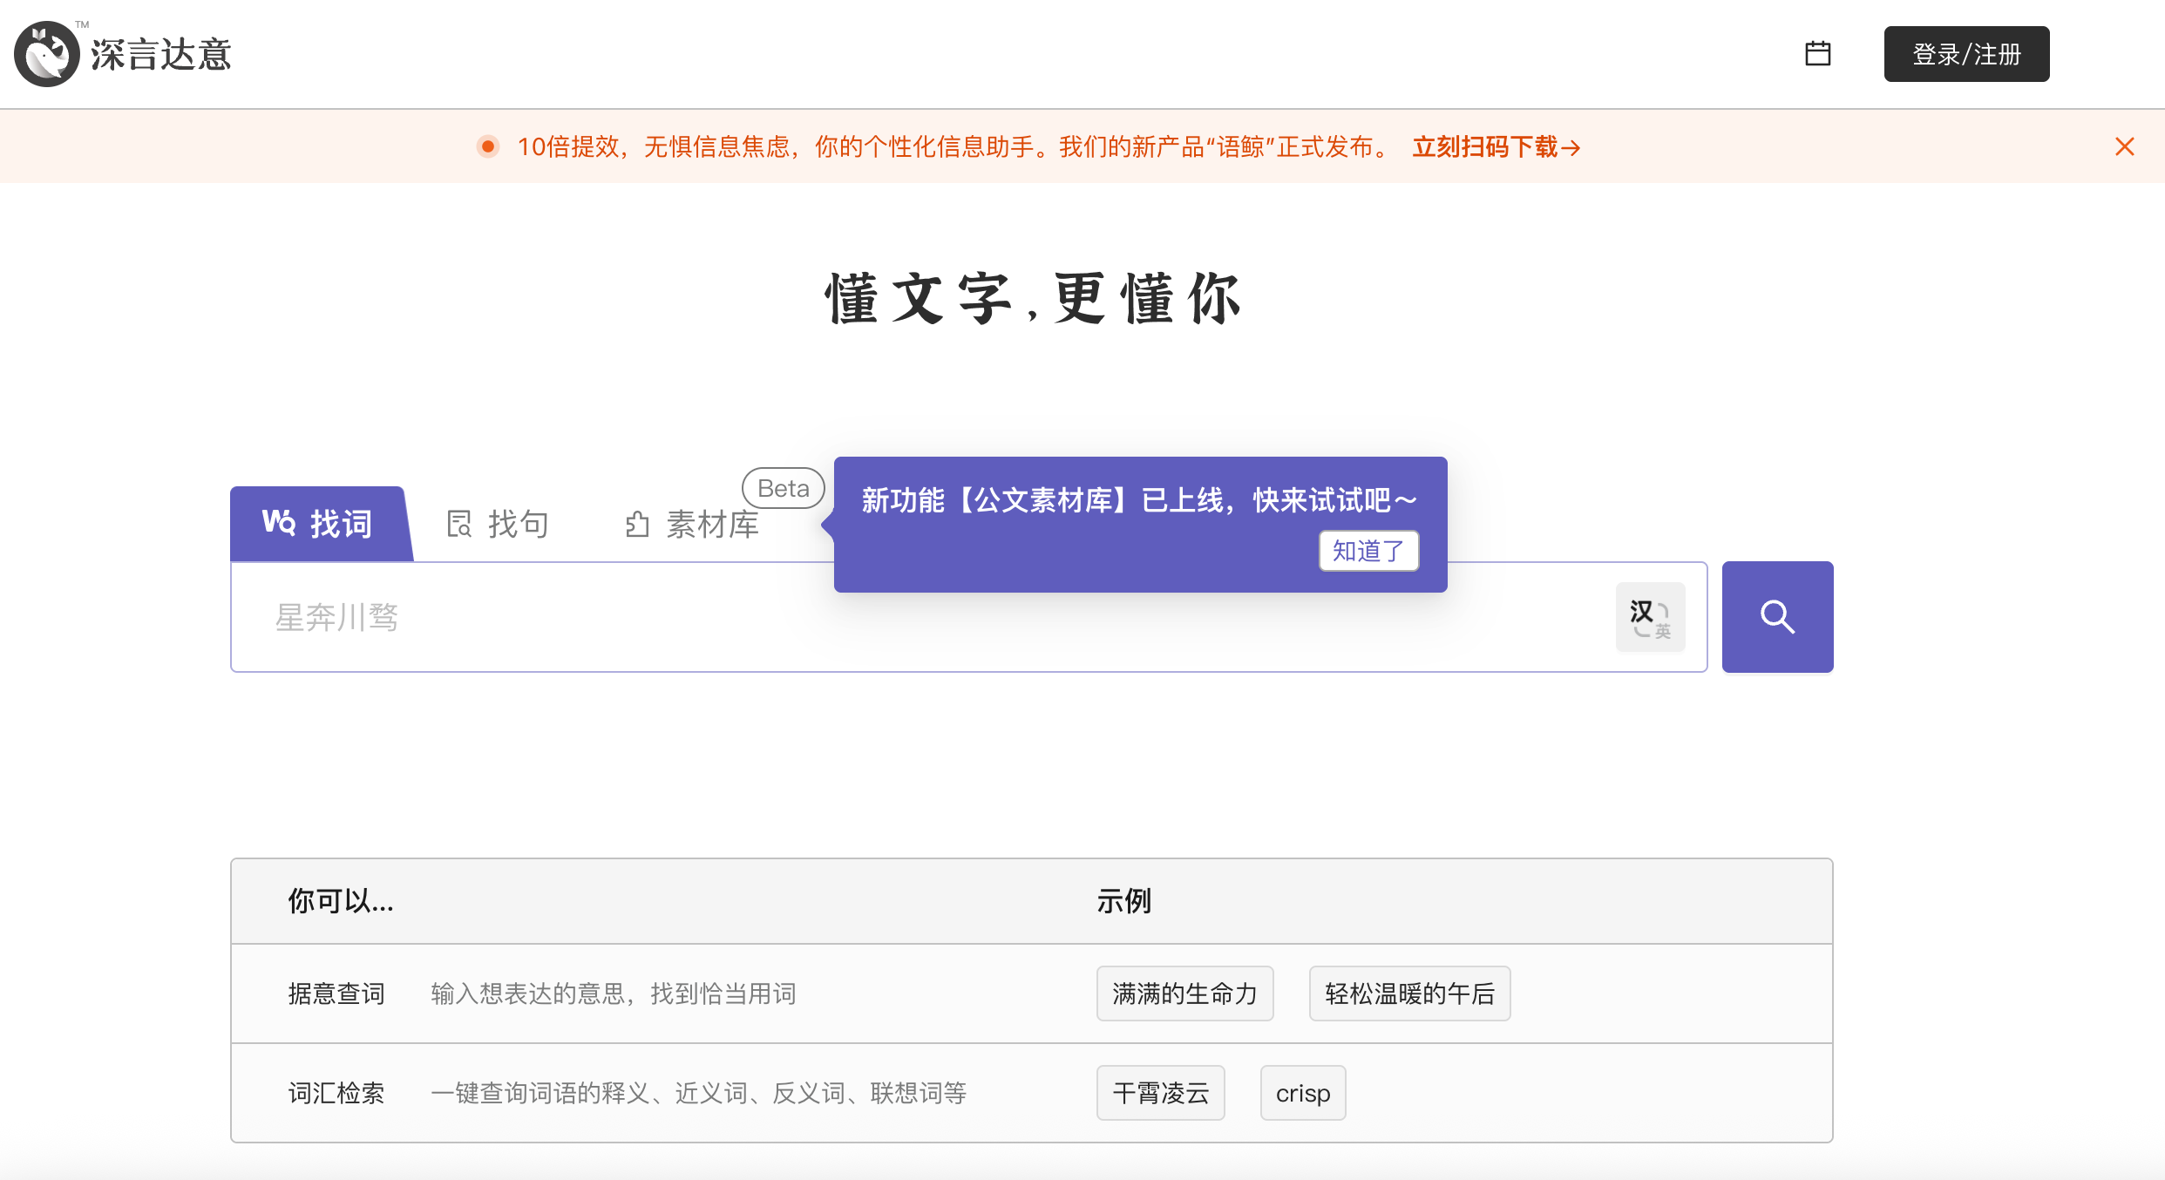Open the calendar icon in the header
This screenshot has width=2165, height=1180.
pos(1818,54)
